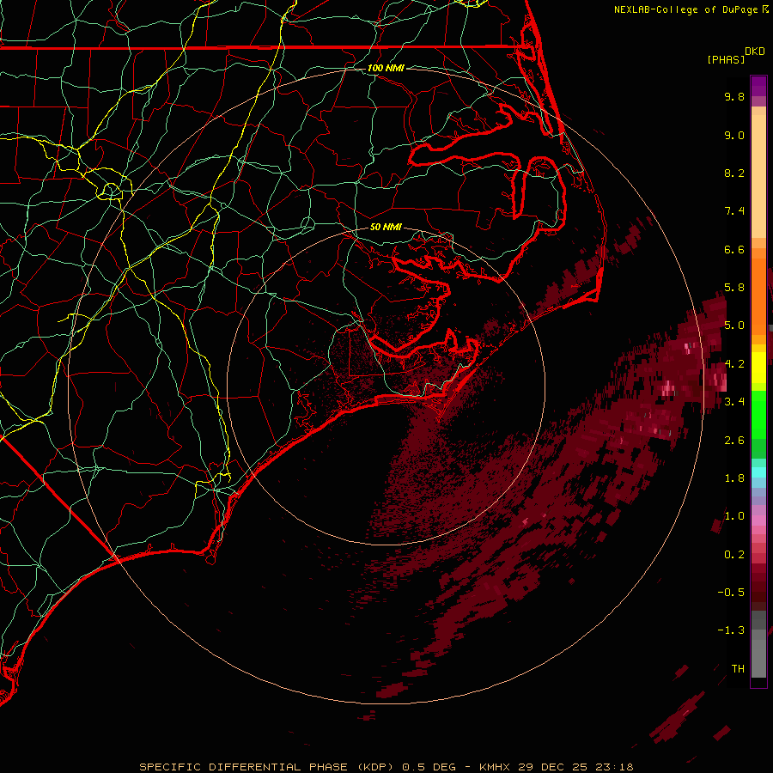Screen dimensions: 773x773
Task: Pick the yellow segment of the color bar
Action: coord(758,368)
